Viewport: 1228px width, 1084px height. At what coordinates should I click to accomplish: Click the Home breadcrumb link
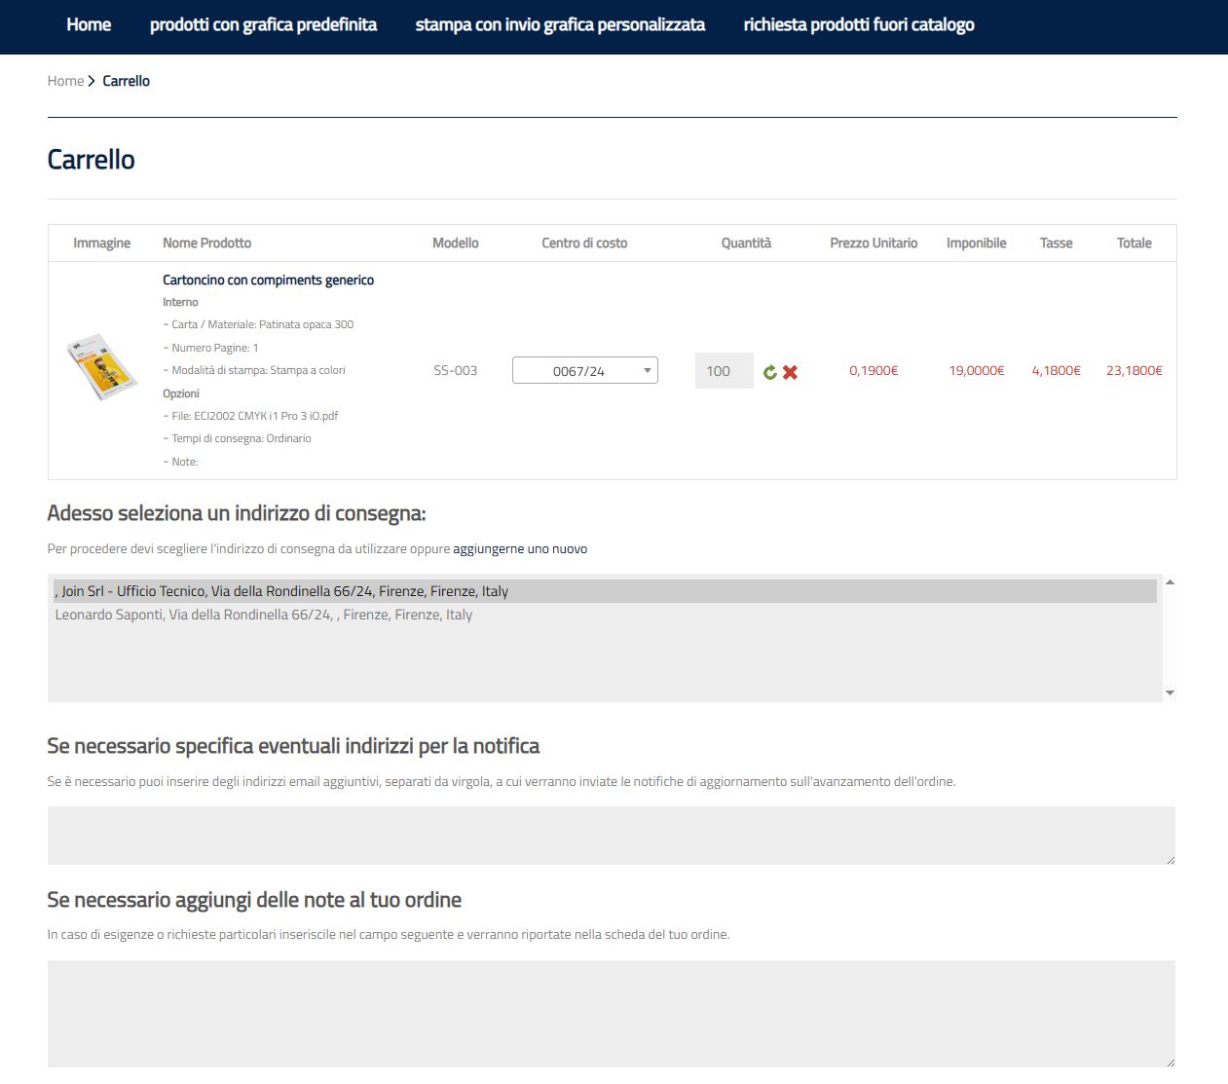tap(65, 81)
